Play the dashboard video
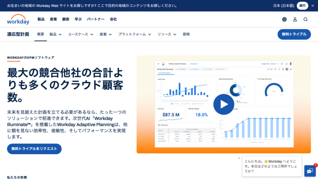 pyautogui.click(x=224, y=104)
